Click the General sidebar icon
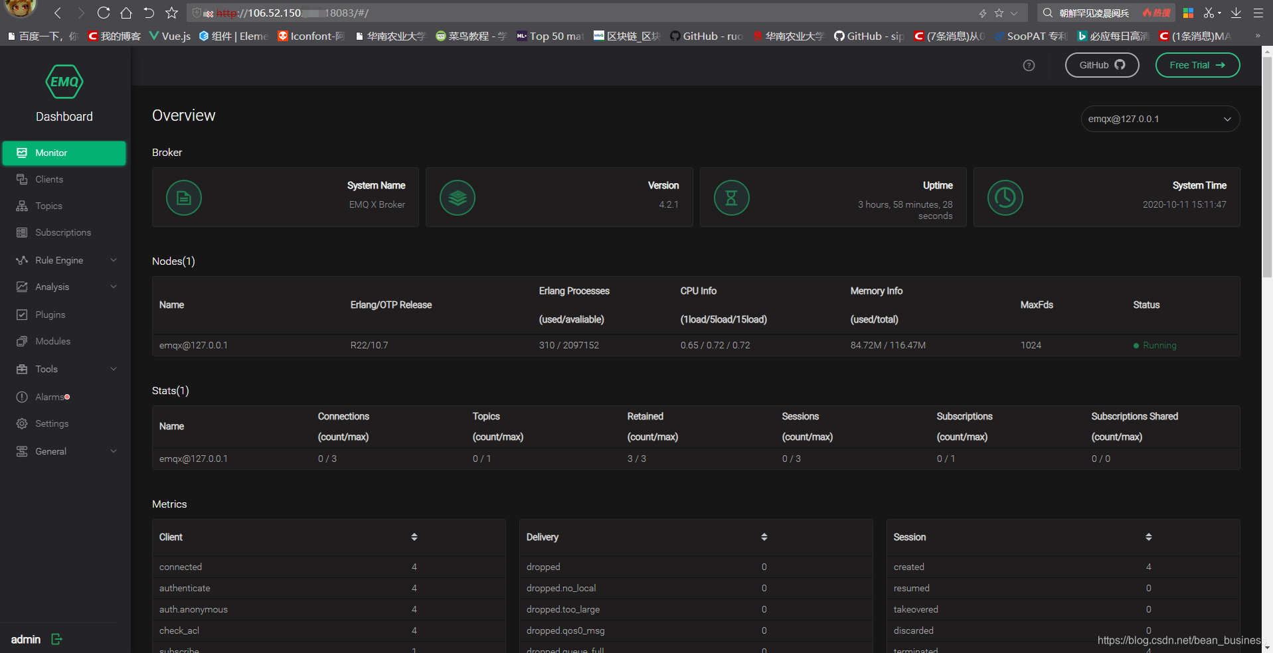This screenshot has width=1273, height=653. click(22, 451)
